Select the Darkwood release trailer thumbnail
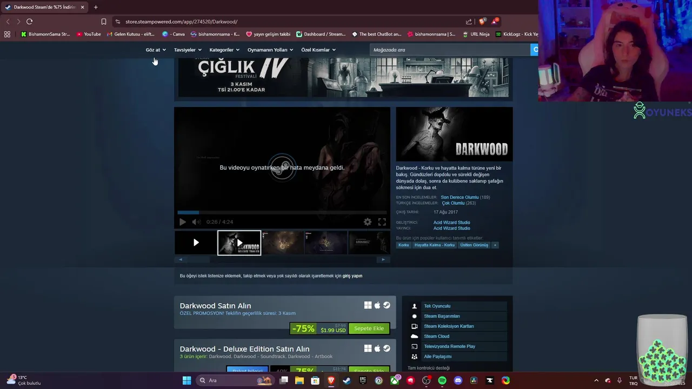 tap(239, 243)
